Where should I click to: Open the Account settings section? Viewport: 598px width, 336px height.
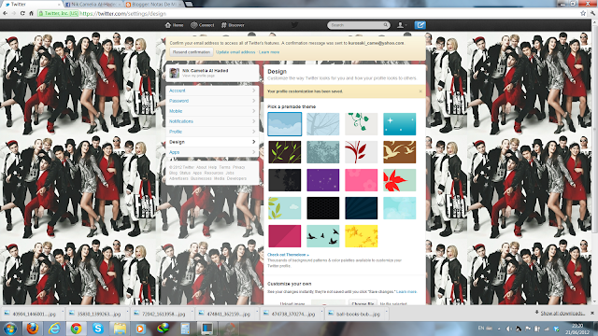click(212, 91)
